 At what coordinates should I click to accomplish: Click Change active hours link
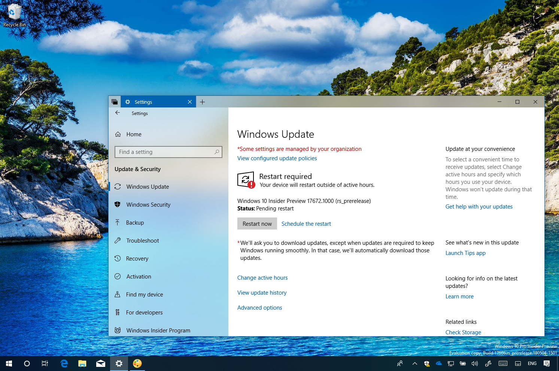(262, 277)
